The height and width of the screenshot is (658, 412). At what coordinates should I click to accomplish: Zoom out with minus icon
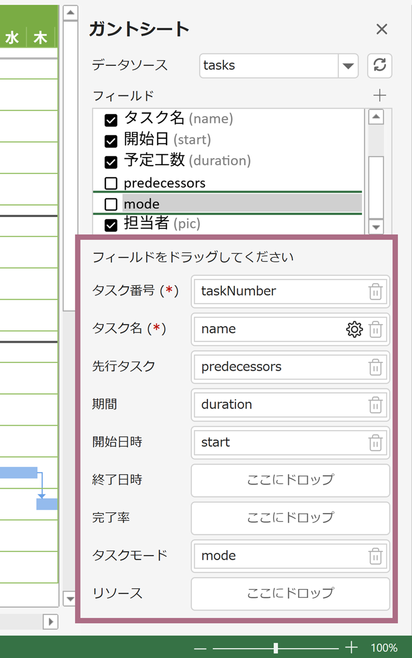coord(200,648)
